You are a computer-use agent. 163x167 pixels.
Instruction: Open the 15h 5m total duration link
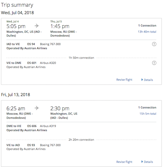point(148,114)
